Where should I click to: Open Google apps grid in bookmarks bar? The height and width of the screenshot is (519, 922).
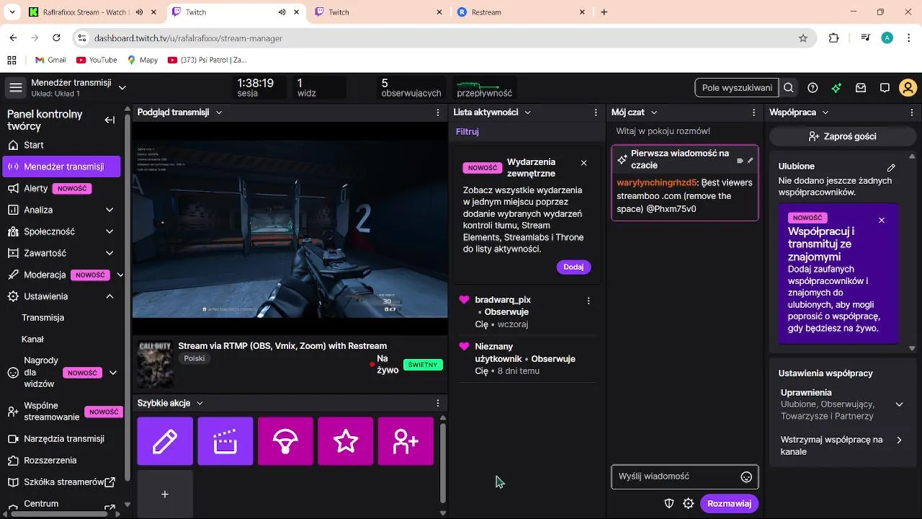[12, 60]
